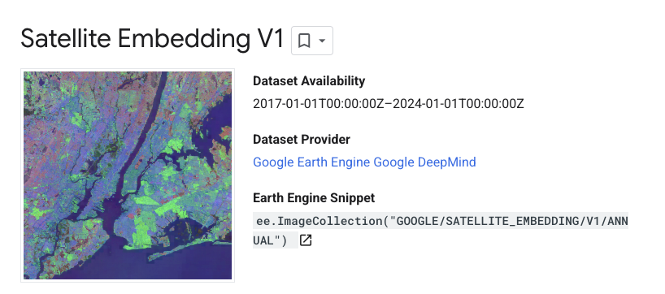The height and width of the screenshot is (294, 665).
Task: Open the bookmark dropdown arrow
Action: click(322, 41)
